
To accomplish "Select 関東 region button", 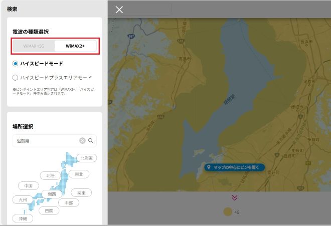I will [x=81, y=192].
